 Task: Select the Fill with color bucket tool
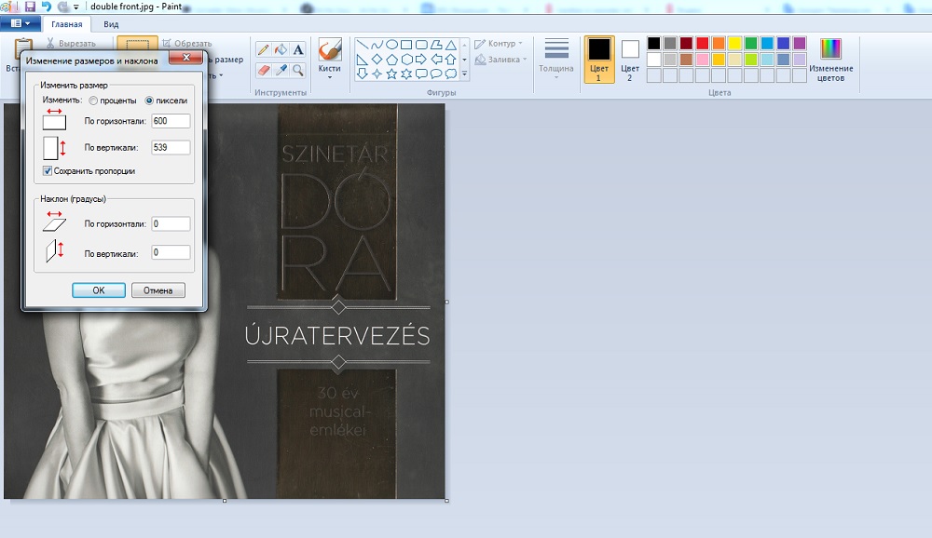click(281, 50)
